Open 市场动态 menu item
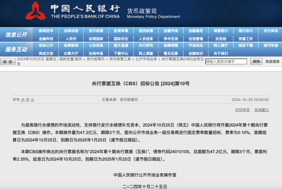The image size is (282, 189). click(x=196, y=45)
